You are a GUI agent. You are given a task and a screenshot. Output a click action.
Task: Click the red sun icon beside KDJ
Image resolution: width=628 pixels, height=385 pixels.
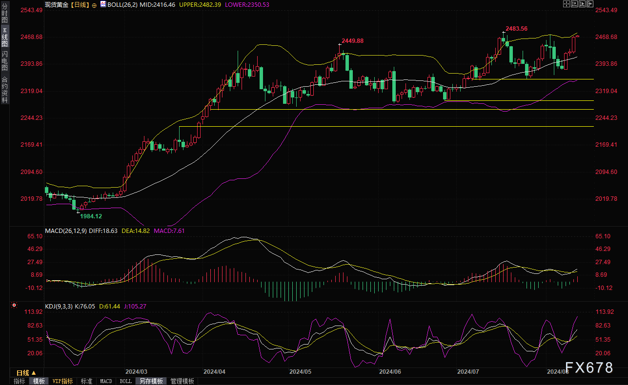point(14,306)
